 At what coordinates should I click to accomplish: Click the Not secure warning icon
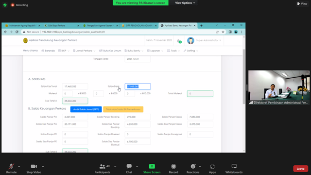(24, 32)
